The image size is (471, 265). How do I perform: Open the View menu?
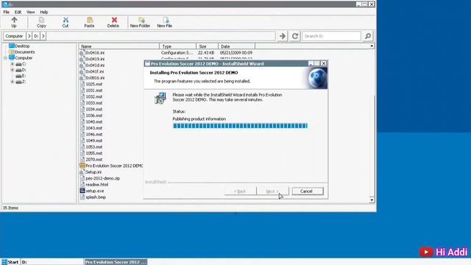(31, 12)
